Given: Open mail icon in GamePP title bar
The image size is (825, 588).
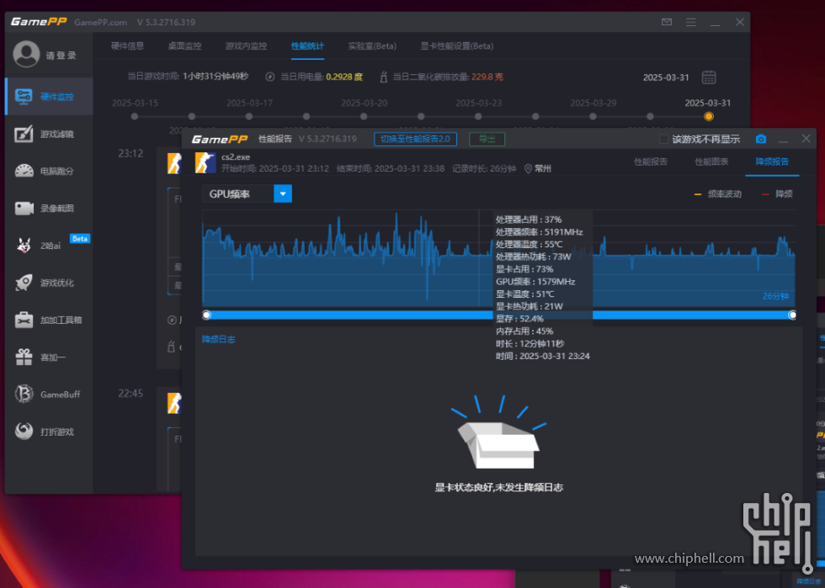Looking at the screenshot, I should [x=667, y=22].
